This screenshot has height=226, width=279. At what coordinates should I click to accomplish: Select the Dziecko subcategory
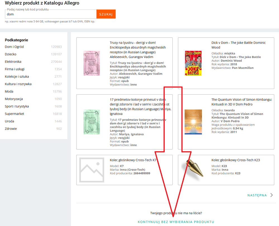11,54
